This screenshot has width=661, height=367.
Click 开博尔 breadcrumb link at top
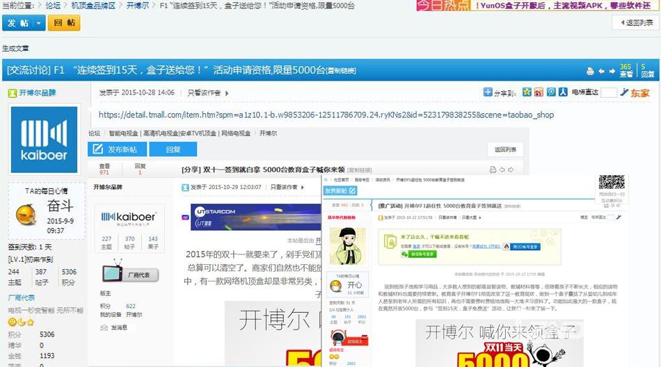(138, 6)
